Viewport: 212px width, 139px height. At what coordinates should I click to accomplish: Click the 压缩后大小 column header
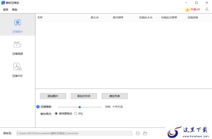point(146,17)
